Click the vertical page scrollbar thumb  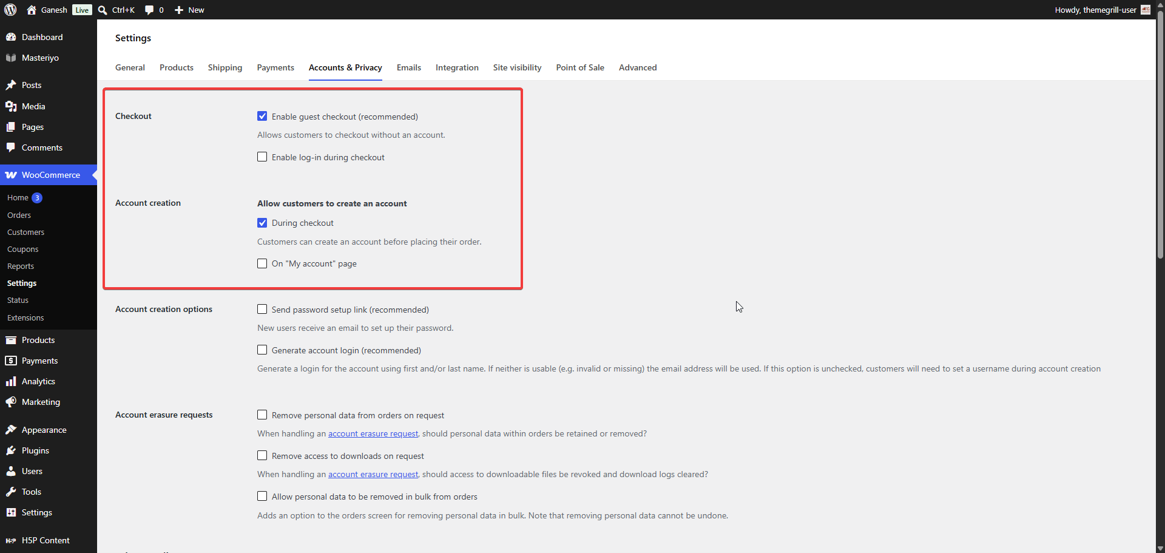tap(1160, 135)
